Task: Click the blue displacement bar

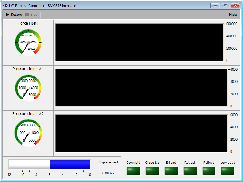Action: 70,164
